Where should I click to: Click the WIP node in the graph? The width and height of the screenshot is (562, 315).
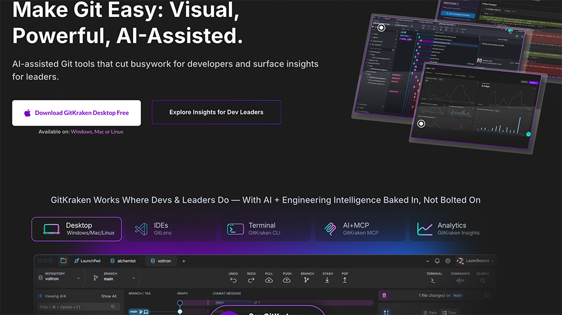(x=180, y=303)
